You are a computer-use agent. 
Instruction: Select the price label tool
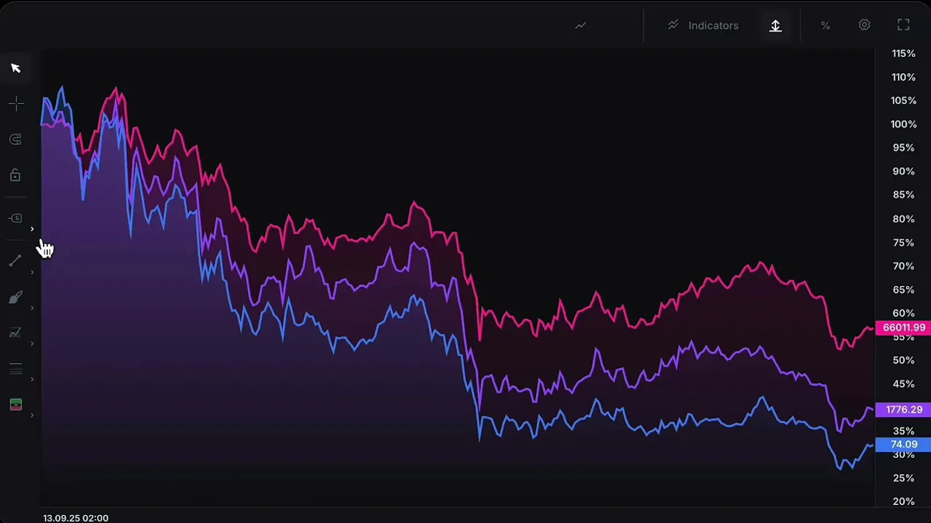point(16,218)
